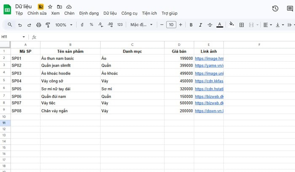Click the print icon
This screenshot has height=172, width=295.
[39, 25]
